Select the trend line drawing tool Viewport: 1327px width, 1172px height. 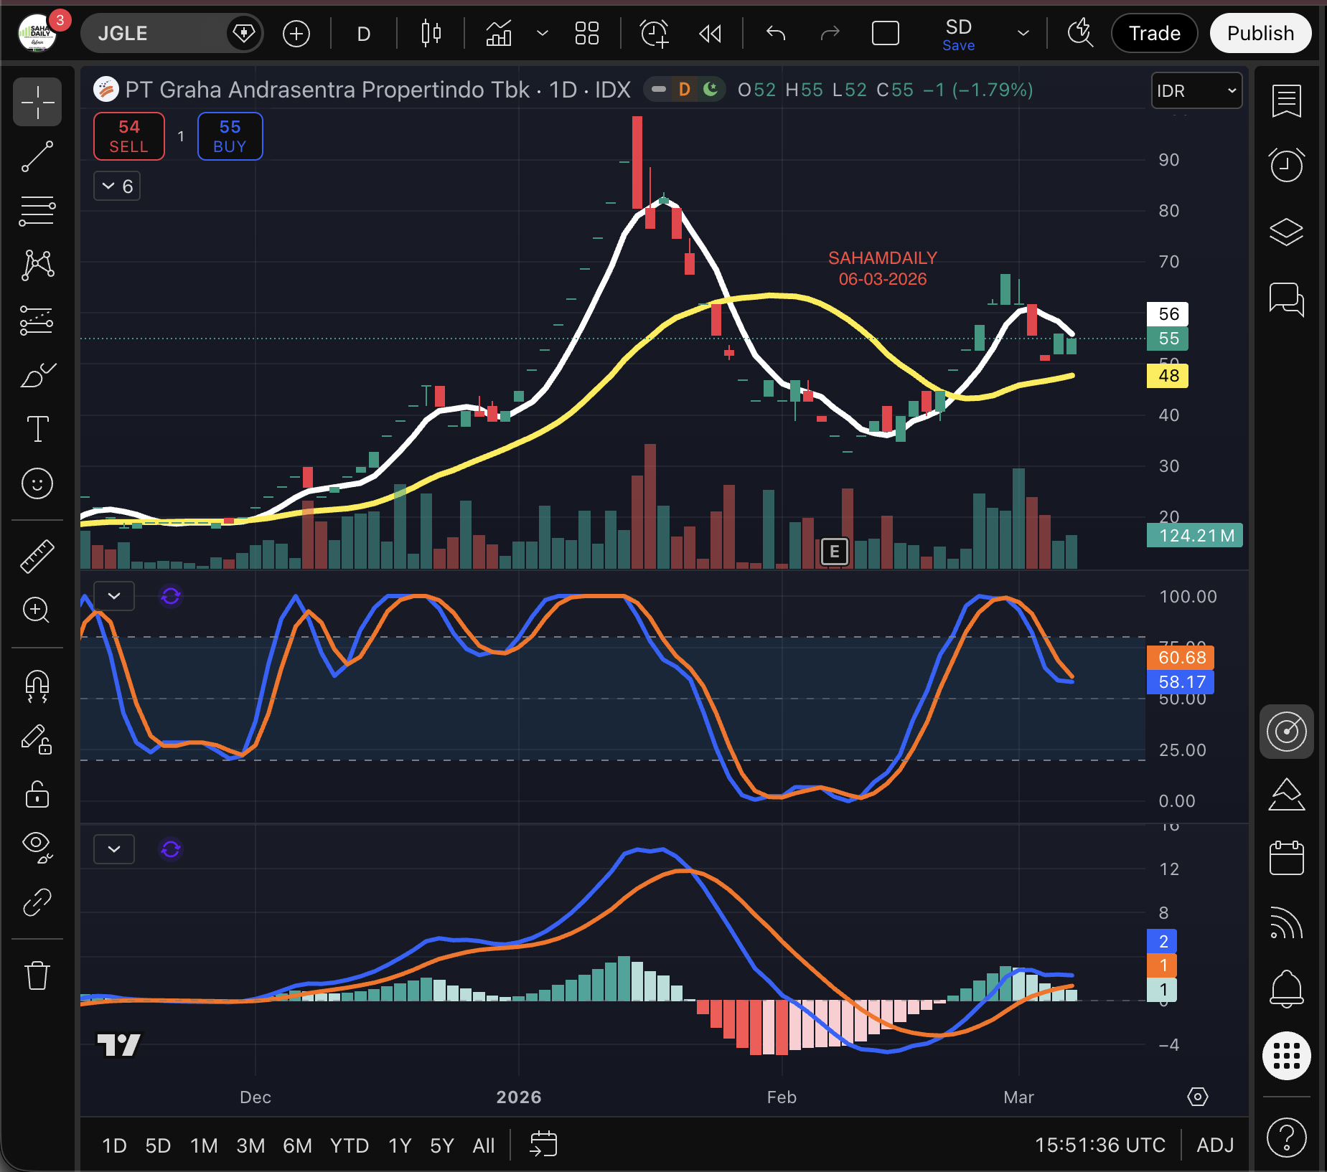pos(37,156)
